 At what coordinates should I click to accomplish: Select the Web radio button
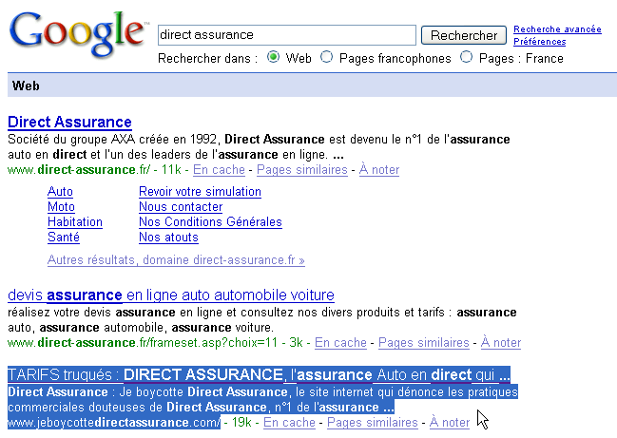click(x=273, y=57)
